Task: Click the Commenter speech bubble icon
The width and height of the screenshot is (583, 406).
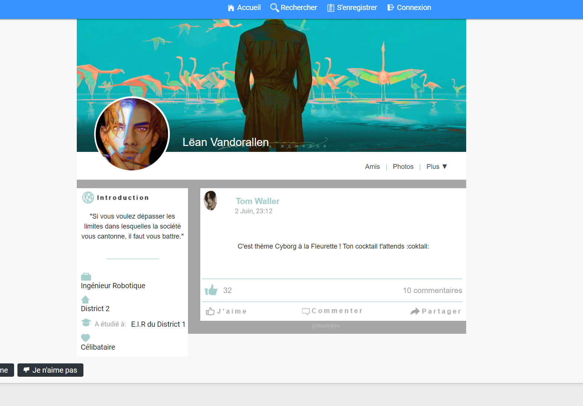Action: click(306, 311)
